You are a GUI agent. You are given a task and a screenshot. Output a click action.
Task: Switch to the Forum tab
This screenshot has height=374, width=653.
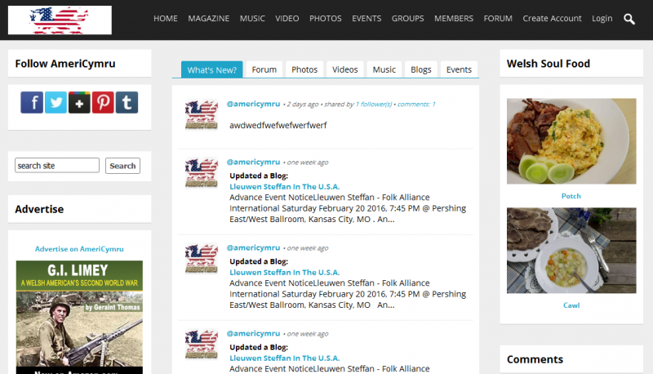point(264,69)
